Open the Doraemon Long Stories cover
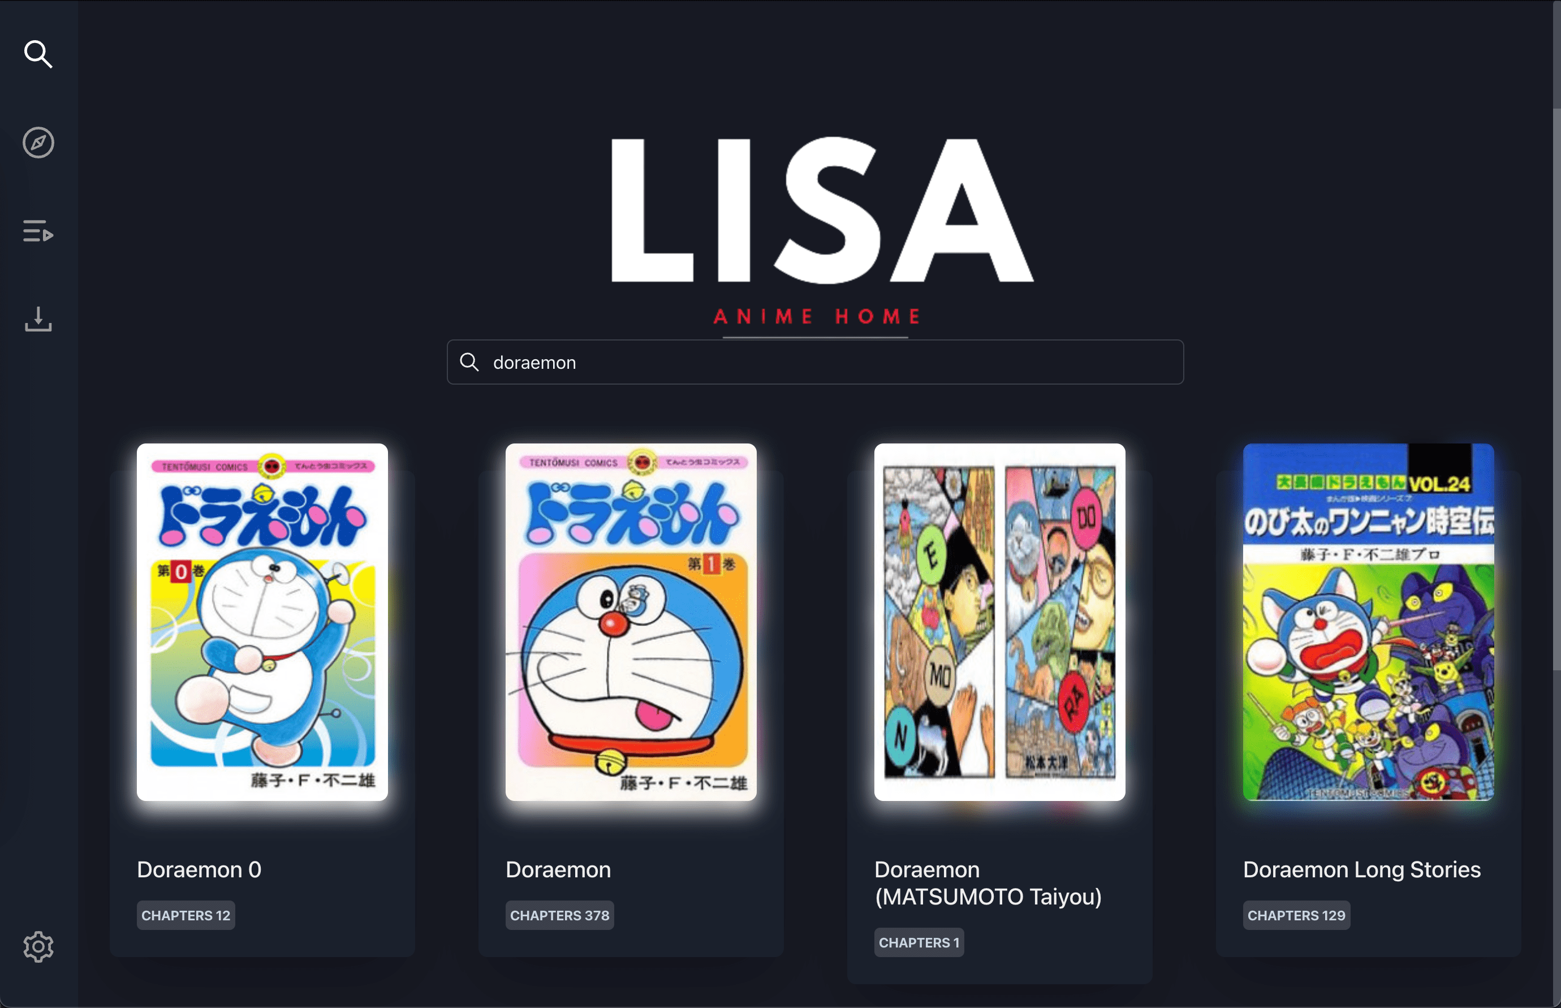The height and width of the screenshot is (1008, 1561). point(1368,622)
